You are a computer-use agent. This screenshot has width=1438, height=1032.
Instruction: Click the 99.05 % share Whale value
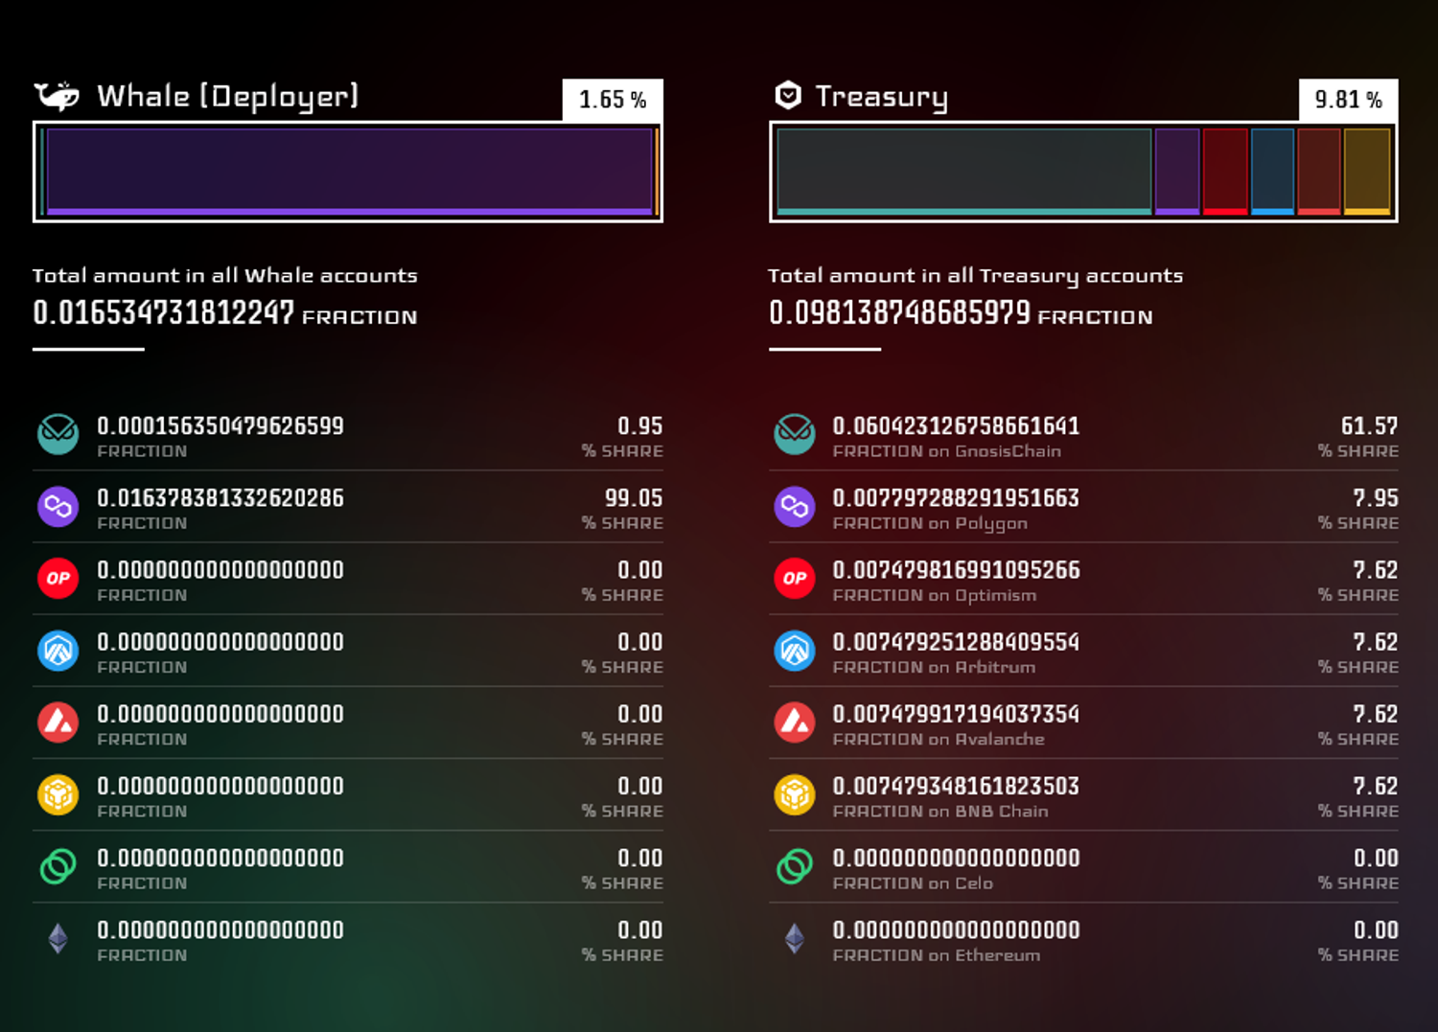click(633, 498)
